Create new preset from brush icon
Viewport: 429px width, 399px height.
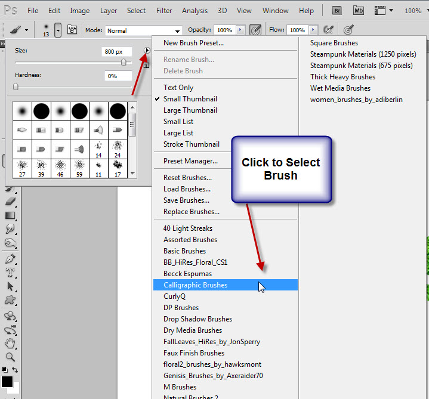[147, 65]
